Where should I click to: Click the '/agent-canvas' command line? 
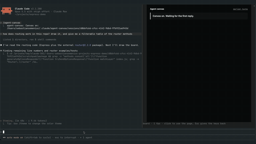(11, 23)
